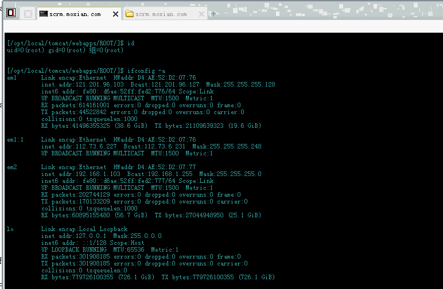This screenshot has width=443, height=289.
Task: Click lo interface name
Action: [10, 229]
